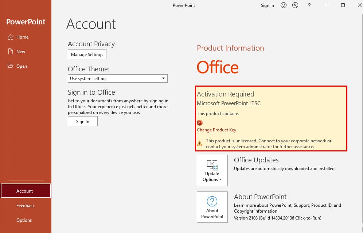This screenshot has height=233, width=363.
Task: Maximize the PowerPoint window
Action: coord(343,5)
